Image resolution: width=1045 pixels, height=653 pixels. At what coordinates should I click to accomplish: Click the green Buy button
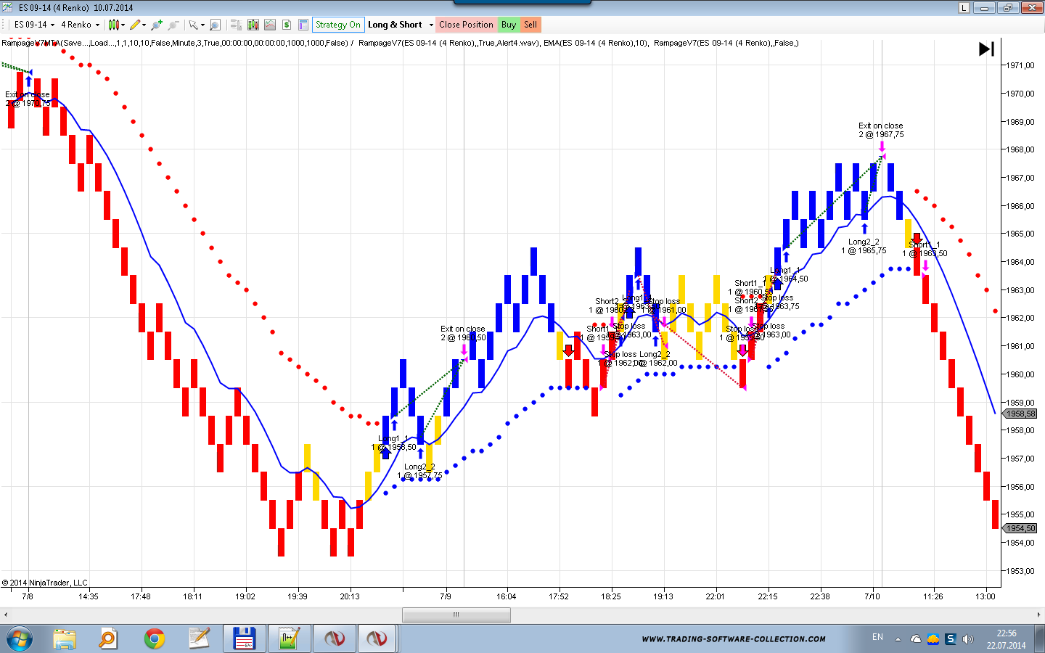[x=509, y=25]
